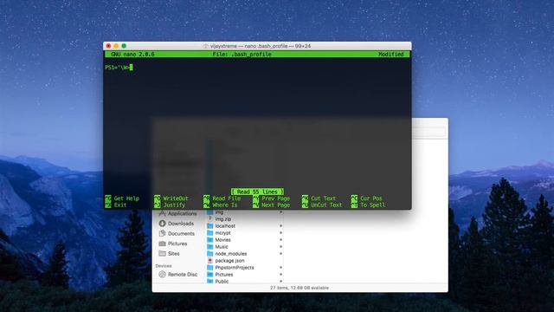
Task: Click Finder status bar '27 items' text
Action: pyautogui.click(x=300, y=288)
